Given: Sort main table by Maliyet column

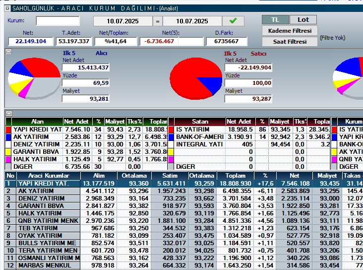Looking at the screenshot, I should click(327, 176).
